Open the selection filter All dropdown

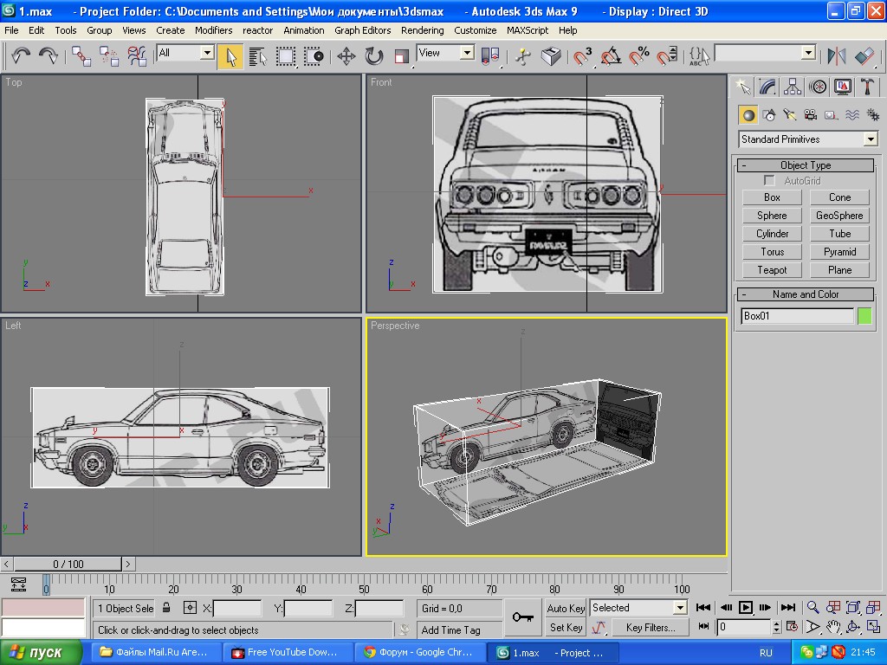point(185,53)
